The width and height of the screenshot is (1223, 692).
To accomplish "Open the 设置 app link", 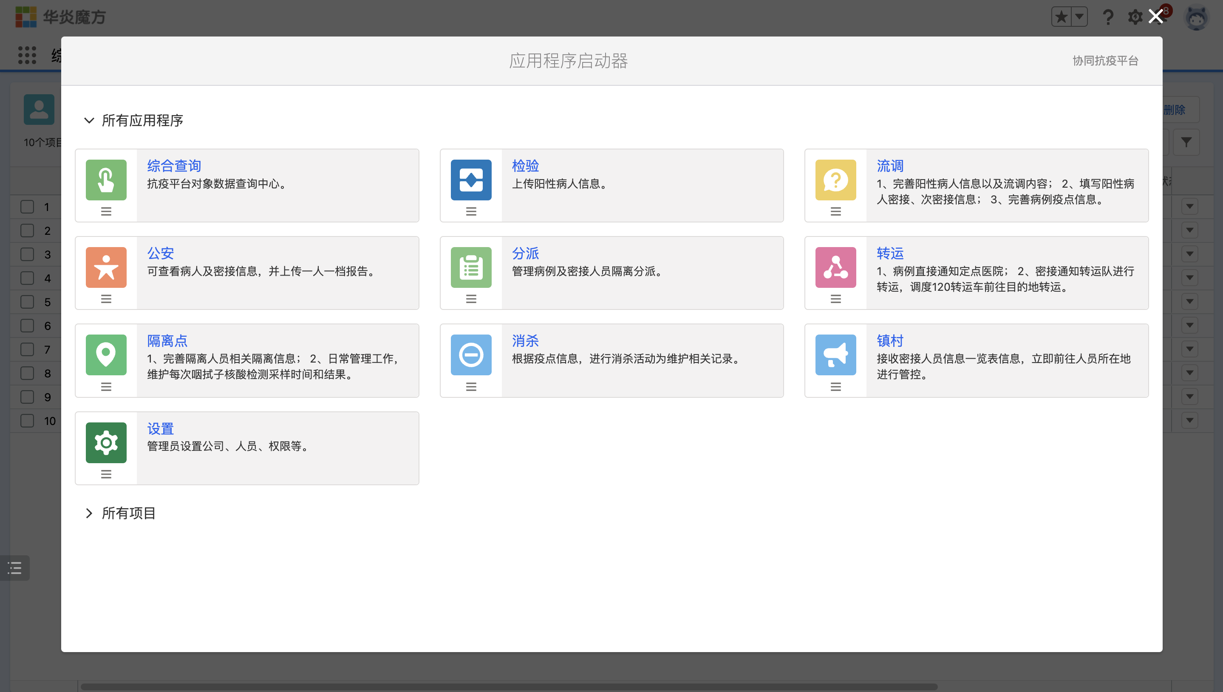I will pyautogui.click(x=160, y=429).
